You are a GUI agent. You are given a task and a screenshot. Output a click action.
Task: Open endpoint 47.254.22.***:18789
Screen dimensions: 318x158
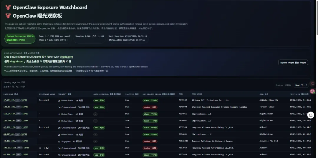pyautogui.click(x=15, y=100)
